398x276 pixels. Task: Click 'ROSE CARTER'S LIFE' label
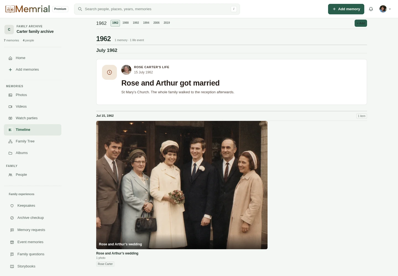pyautogui.click(x=151, y=67)
